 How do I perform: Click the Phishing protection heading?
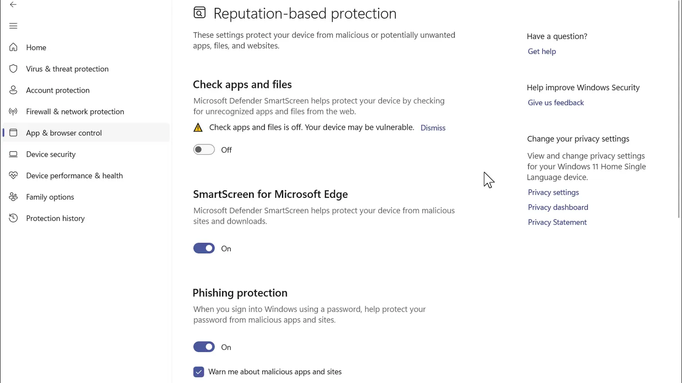coord(240,293)
